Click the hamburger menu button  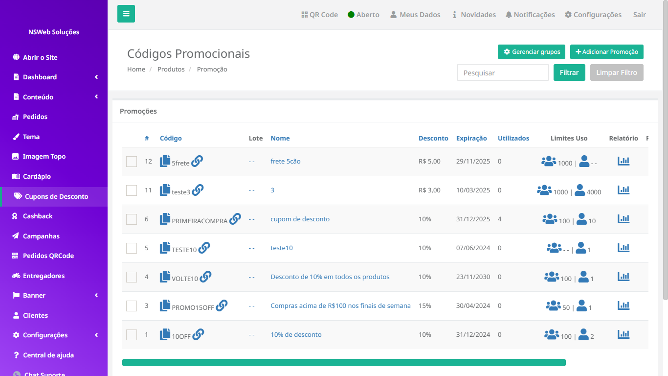(126, 14)
